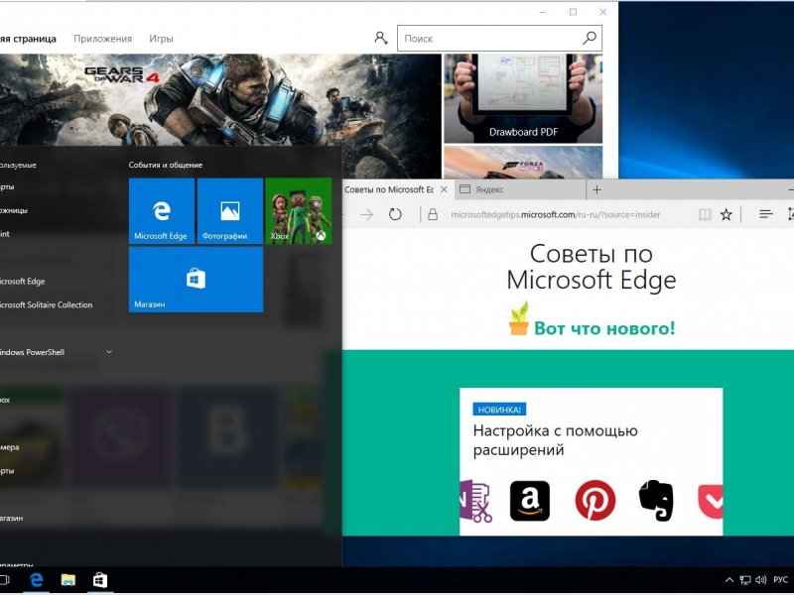Open Edge from the taskbar

click(x=36, y=580)
